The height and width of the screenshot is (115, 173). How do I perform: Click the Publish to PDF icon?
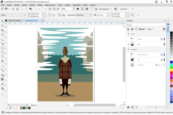click(58, 9)
